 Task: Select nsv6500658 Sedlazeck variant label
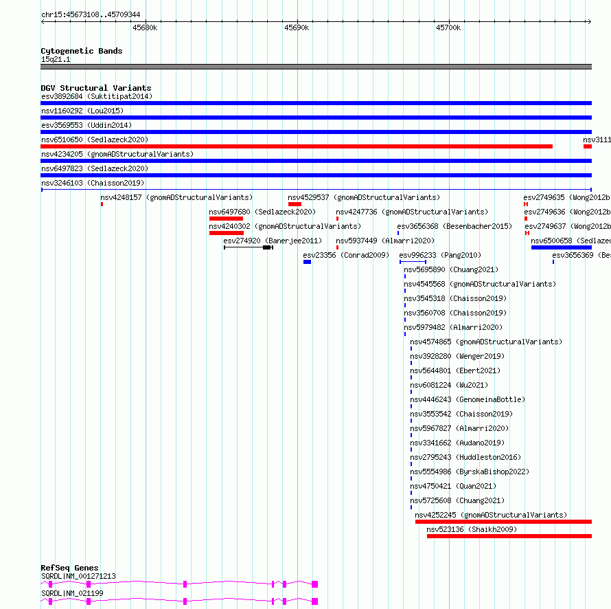point(571,241)
